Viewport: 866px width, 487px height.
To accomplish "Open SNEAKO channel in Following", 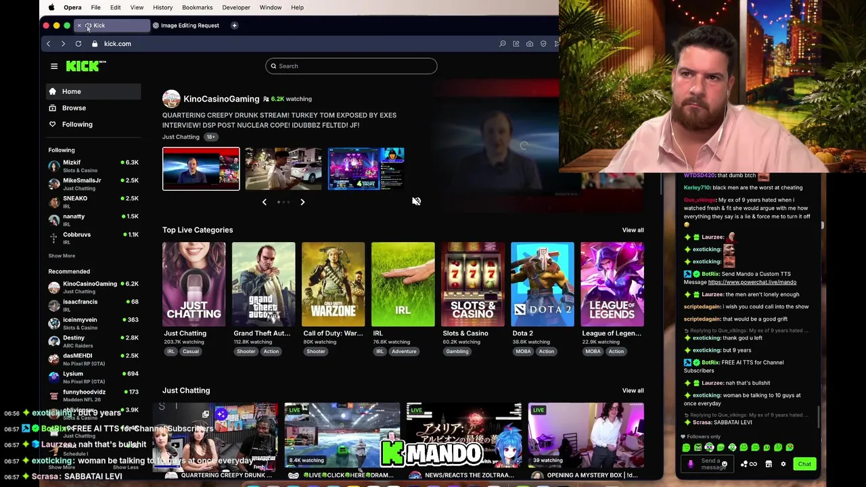I will (93, 202).
